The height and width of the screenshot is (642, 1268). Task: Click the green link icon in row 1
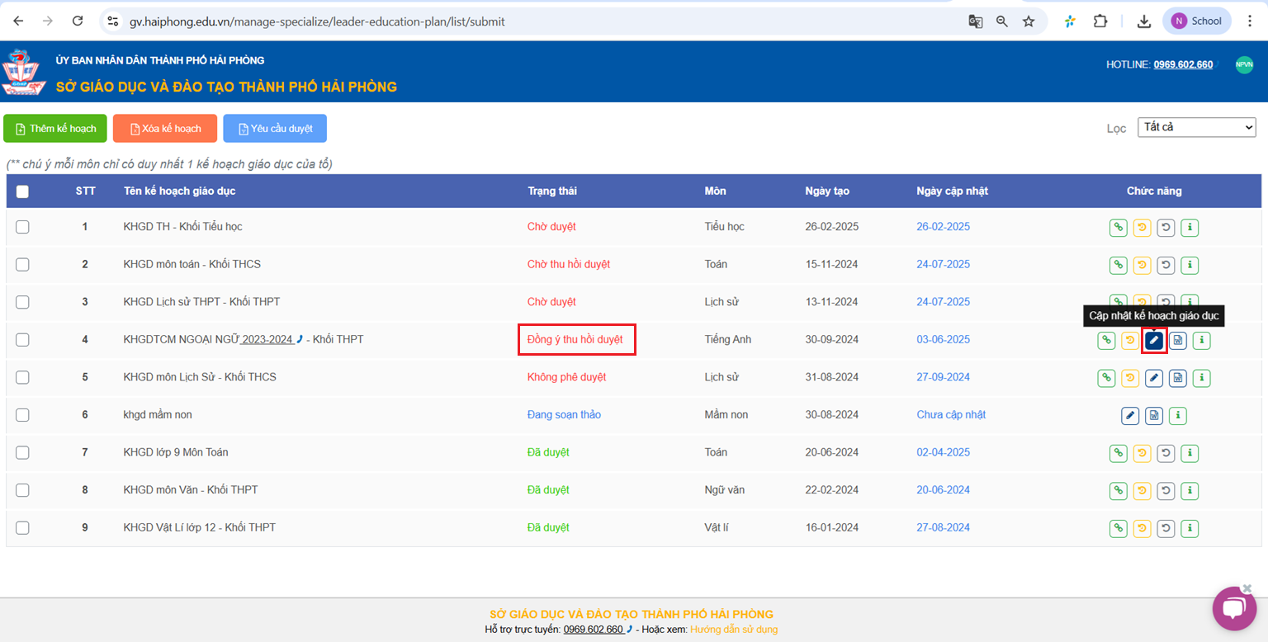point(1119,227)
